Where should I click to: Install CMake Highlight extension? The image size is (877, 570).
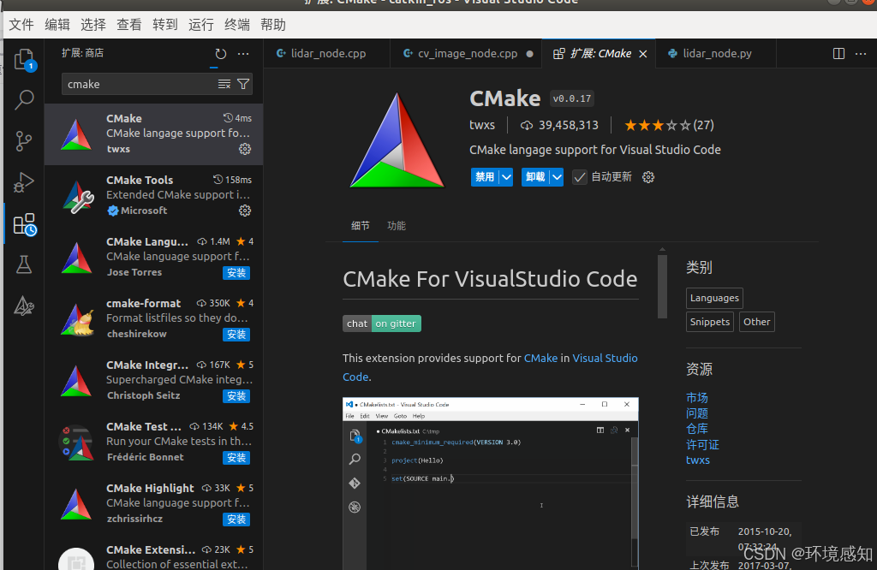(236, 520)
